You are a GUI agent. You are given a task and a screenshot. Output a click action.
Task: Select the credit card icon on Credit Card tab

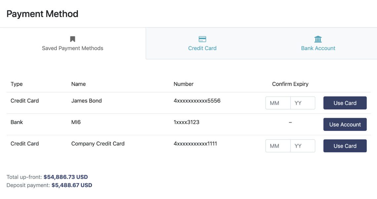tap(202, 39)
